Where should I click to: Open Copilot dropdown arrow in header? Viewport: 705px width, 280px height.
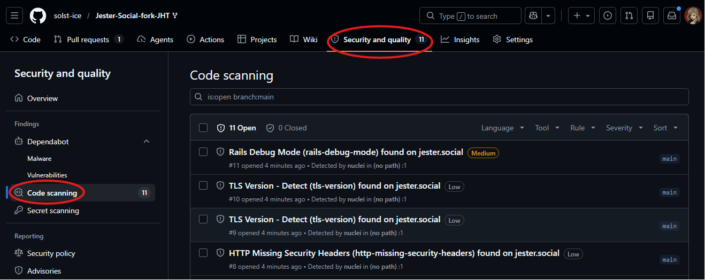[548, 16]
